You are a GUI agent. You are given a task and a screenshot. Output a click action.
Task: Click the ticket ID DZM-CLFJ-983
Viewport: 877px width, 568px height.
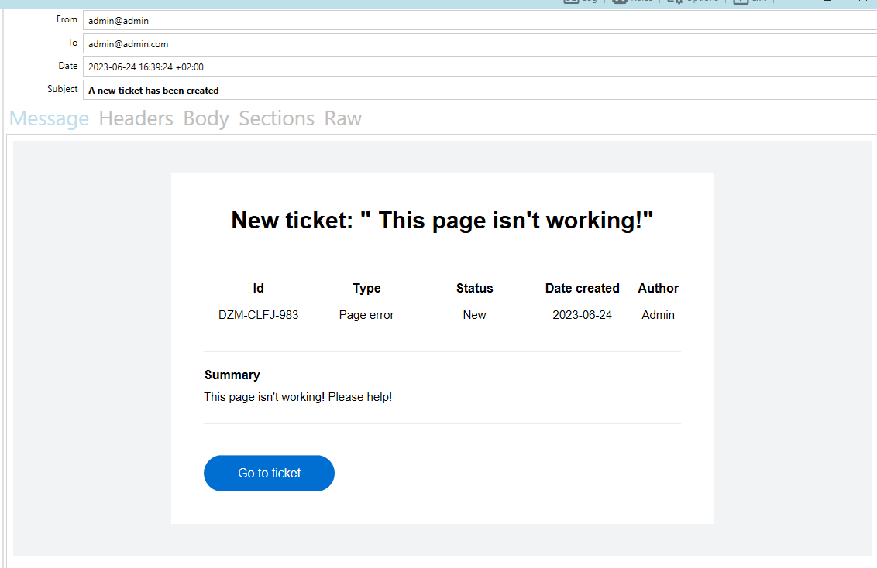pos(258,315)
